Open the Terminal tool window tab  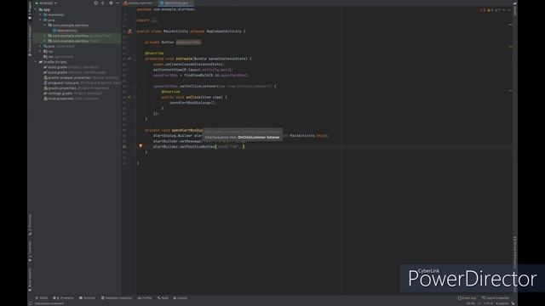[87, 298]
